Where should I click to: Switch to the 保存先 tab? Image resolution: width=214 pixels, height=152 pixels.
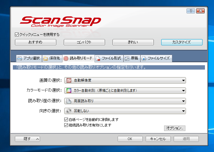click(x=52, y=58)
